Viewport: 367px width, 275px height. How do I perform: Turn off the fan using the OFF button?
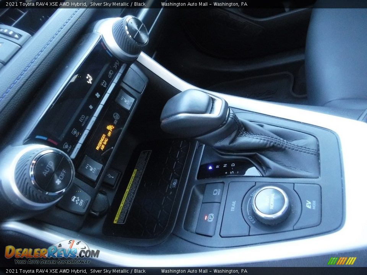61,176
